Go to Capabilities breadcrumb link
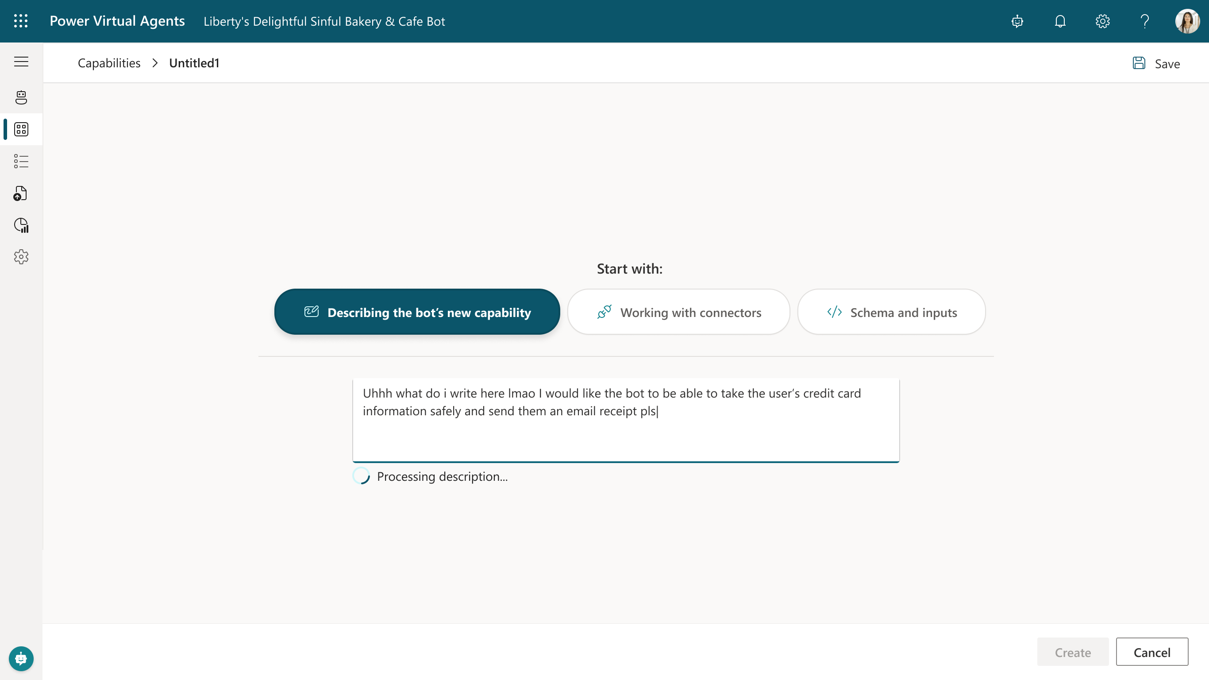 tap(109, 63)
